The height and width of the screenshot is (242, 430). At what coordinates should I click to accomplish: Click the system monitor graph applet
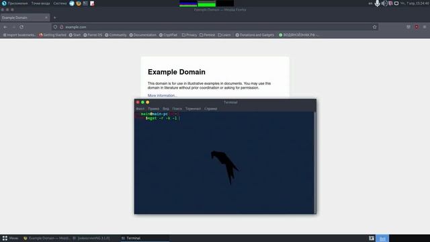pos(206,3)
